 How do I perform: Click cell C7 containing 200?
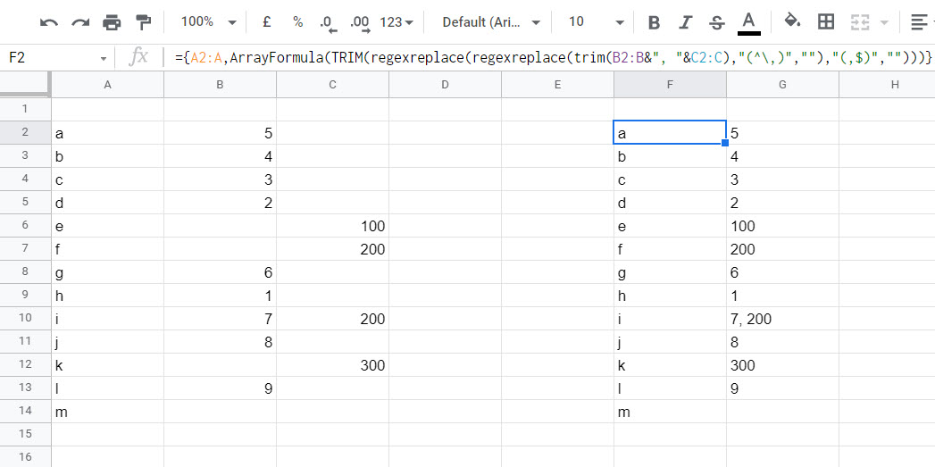tap(333, 249)
